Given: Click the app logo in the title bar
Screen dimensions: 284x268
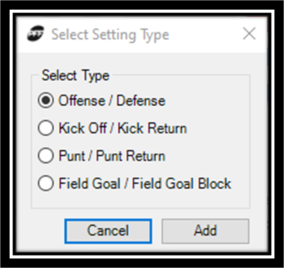Looking at the screenshot, I should pos(35,34).
